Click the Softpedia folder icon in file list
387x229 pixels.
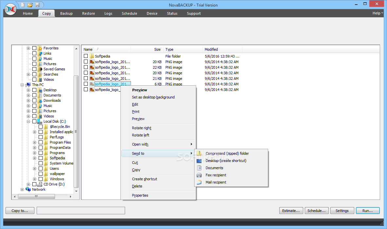(92, 56)
